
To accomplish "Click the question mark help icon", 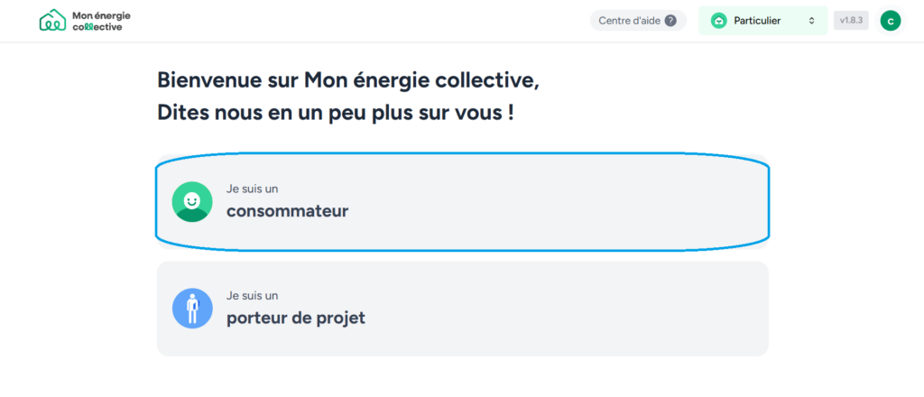I will pyautogui.click(x=670, y=21).
